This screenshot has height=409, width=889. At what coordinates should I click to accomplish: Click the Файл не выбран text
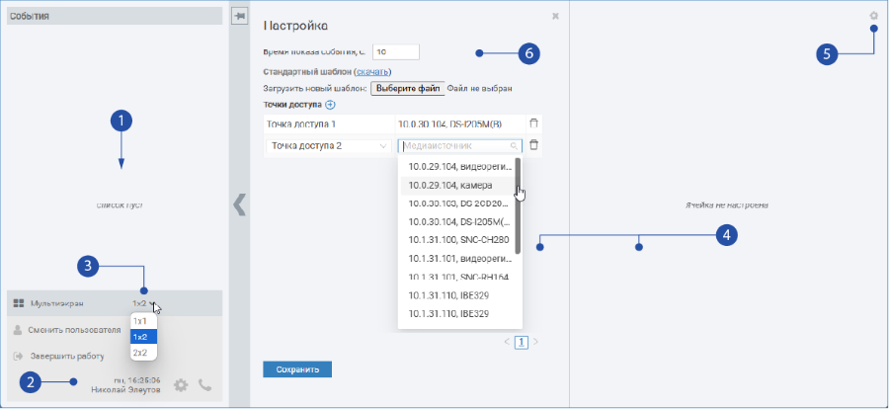click(x=480, y=89)
